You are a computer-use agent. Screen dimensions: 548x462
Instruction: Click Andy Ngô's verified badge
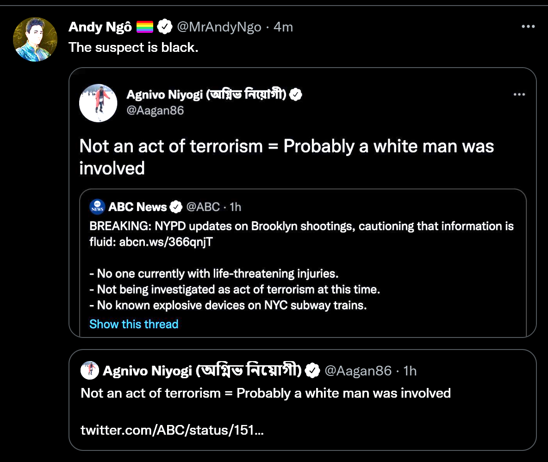coord(164,27)
